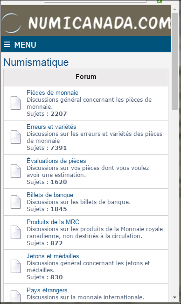Viewport: 181px width, 304px height.
Task: Open the Pièces de monnaie forum
Action: click(52, 92)
